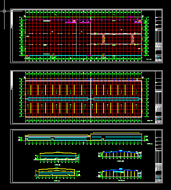Select the title block of the top sheet
Image resolution: width=171 pixels, height=190 pixels.
[159, 36]
